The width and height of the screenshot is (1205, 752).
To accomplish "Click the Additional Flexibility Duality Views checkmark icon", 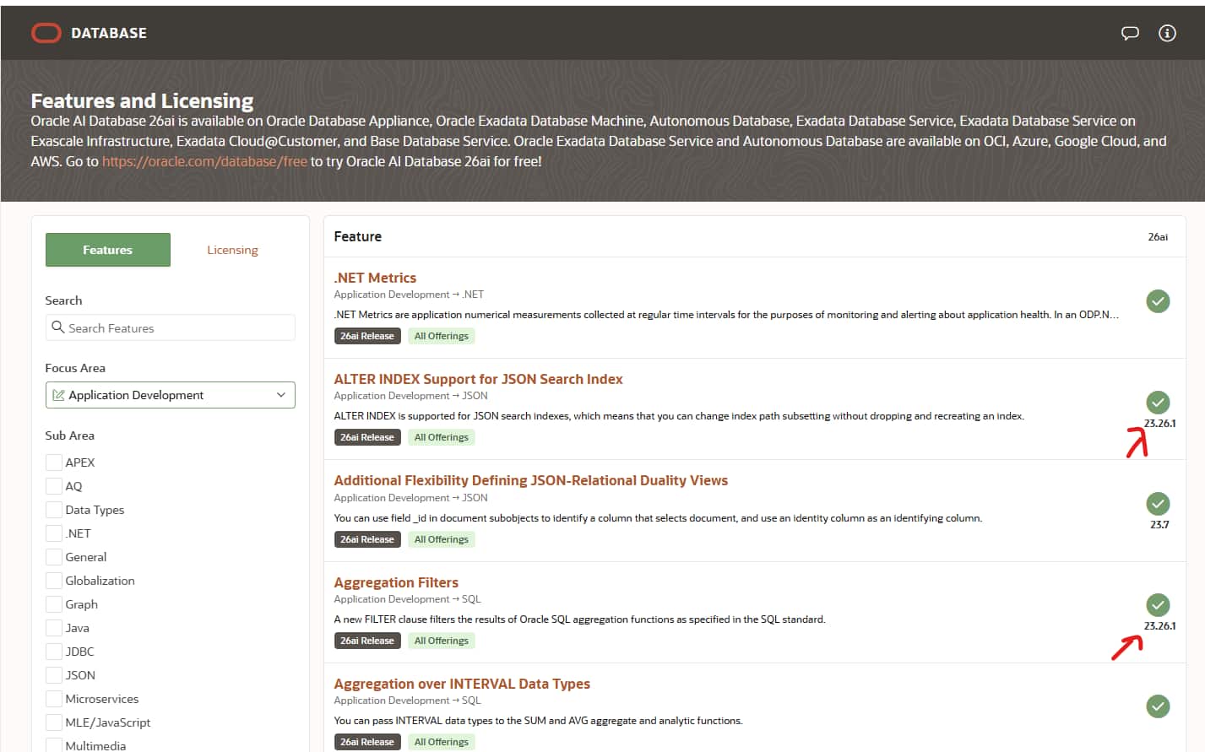I will coord(1158,504).
